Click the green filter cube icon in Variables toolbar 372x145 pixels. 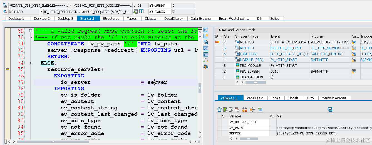tap(260, 110)
